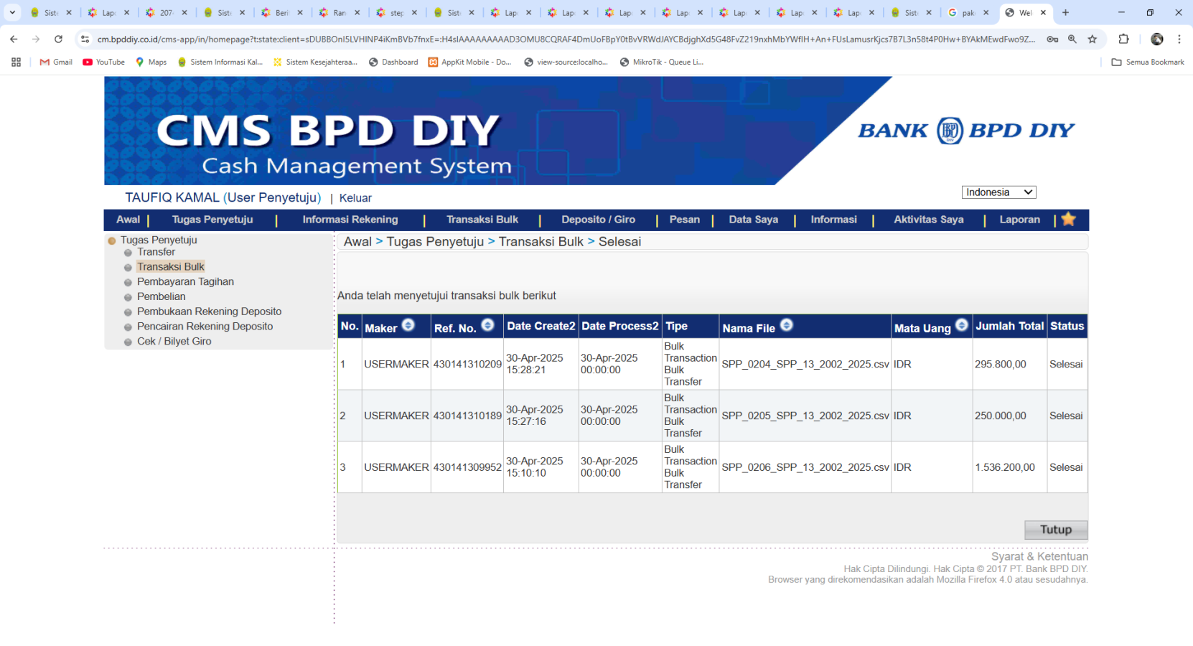Switch to the 'step' browser tab
Viewport: 1193px width, 646px height.
click(396, 13)
